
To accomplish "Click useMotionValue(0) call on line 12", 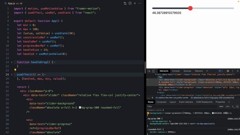I will pos(53,54).
